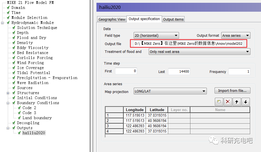Select the Output specification tab
The width and height of the screenshot is (261, 152).
click(144, 19)
